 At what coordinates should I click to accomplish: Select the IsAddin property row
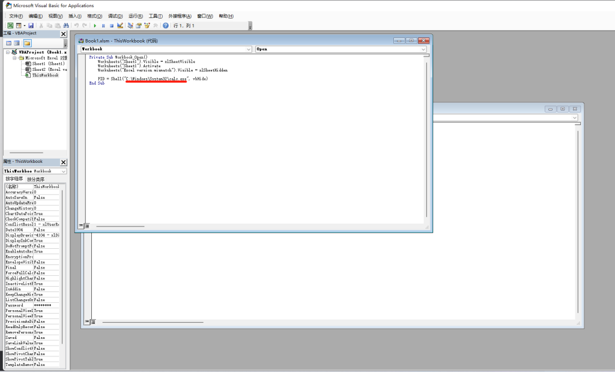[x=32, y=289]
